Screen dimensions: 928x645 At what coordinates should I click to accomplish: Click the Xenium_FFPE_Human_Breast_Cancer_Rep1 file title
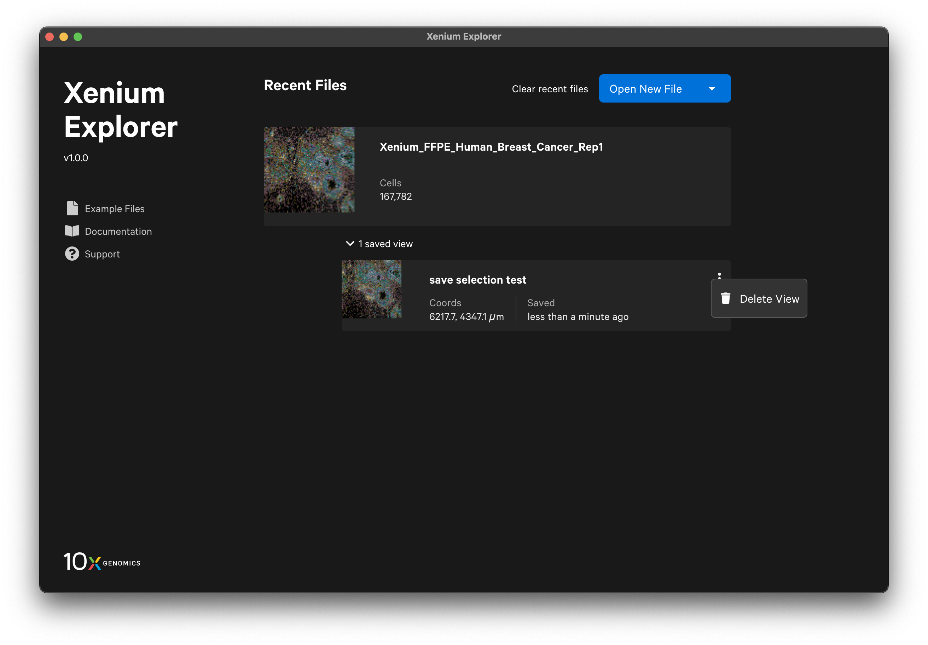point(492,147)
